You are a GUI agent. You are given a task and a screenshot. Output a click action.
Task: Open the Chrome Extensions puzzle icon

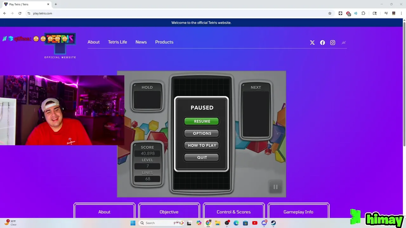[x=363, y=13]
